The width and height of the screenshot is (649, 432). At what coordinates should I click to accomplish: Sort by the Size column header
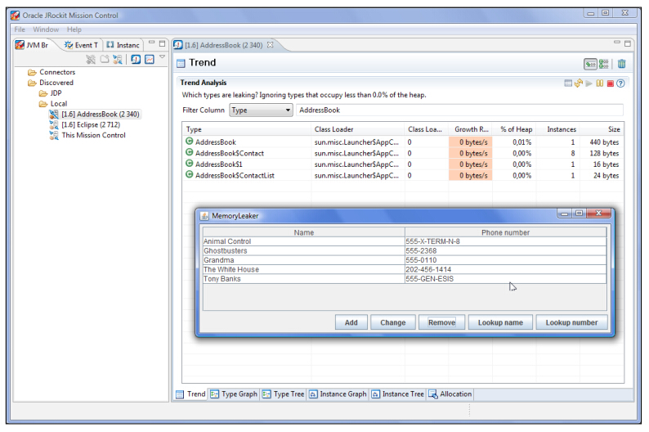click(x=602, y=129)
